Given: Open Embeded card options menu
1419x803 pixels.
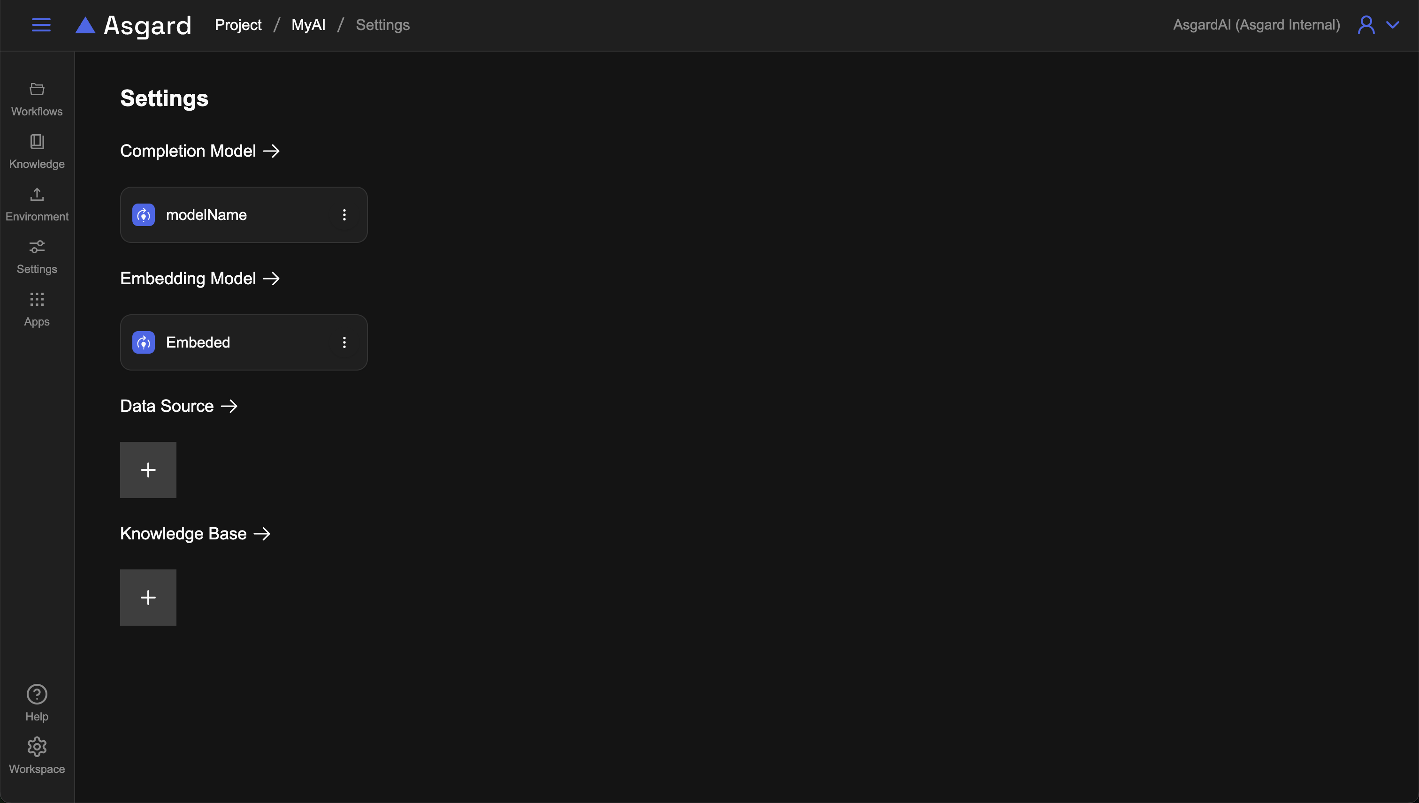Looking at the screenshot, I should pos(344,342).
